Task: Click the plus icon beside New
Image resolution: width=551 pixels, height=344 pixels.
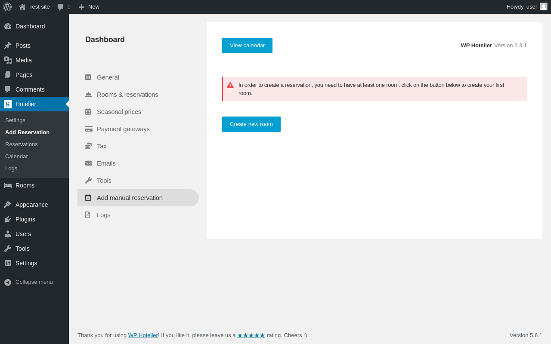Action: coord(81,7)
